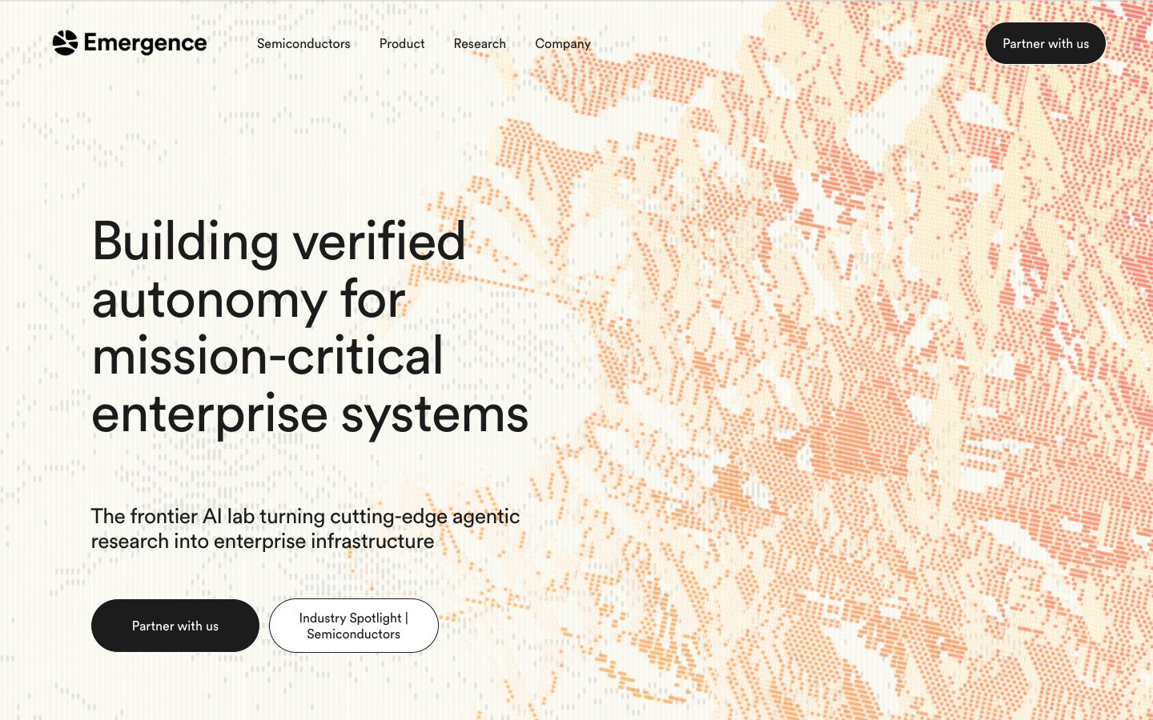Image resolution: width=1153 pixels, height=720 pixels.
Task: Open Industry Spotlight Semiconductors button
Action: click(354, 626)
